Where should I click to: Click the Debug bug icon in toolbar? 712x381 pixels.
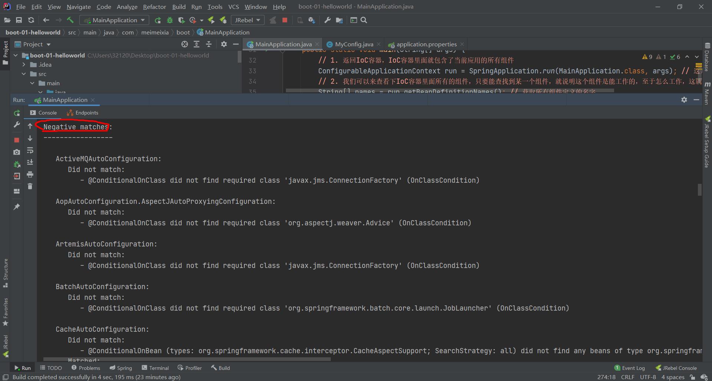[170, 20]
